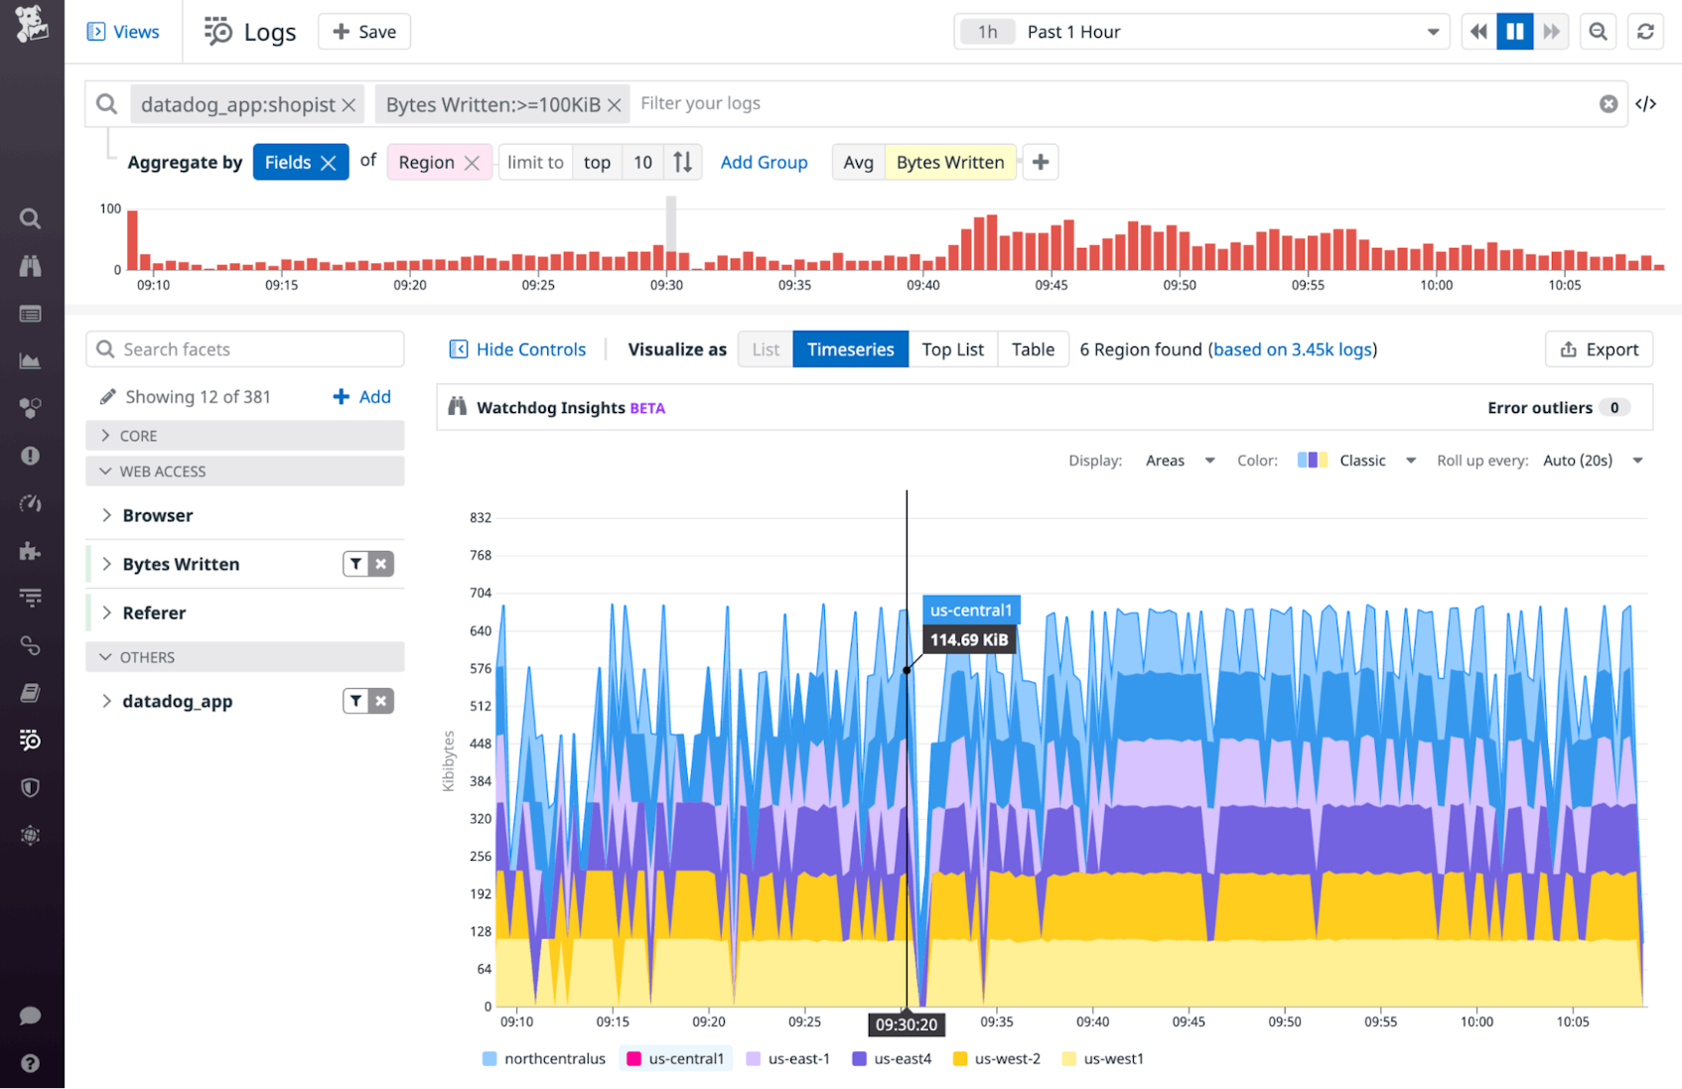Open the help question-mark icon at bottom
This screenshot has width=1682, height=1089.
tap(30, 1063)
